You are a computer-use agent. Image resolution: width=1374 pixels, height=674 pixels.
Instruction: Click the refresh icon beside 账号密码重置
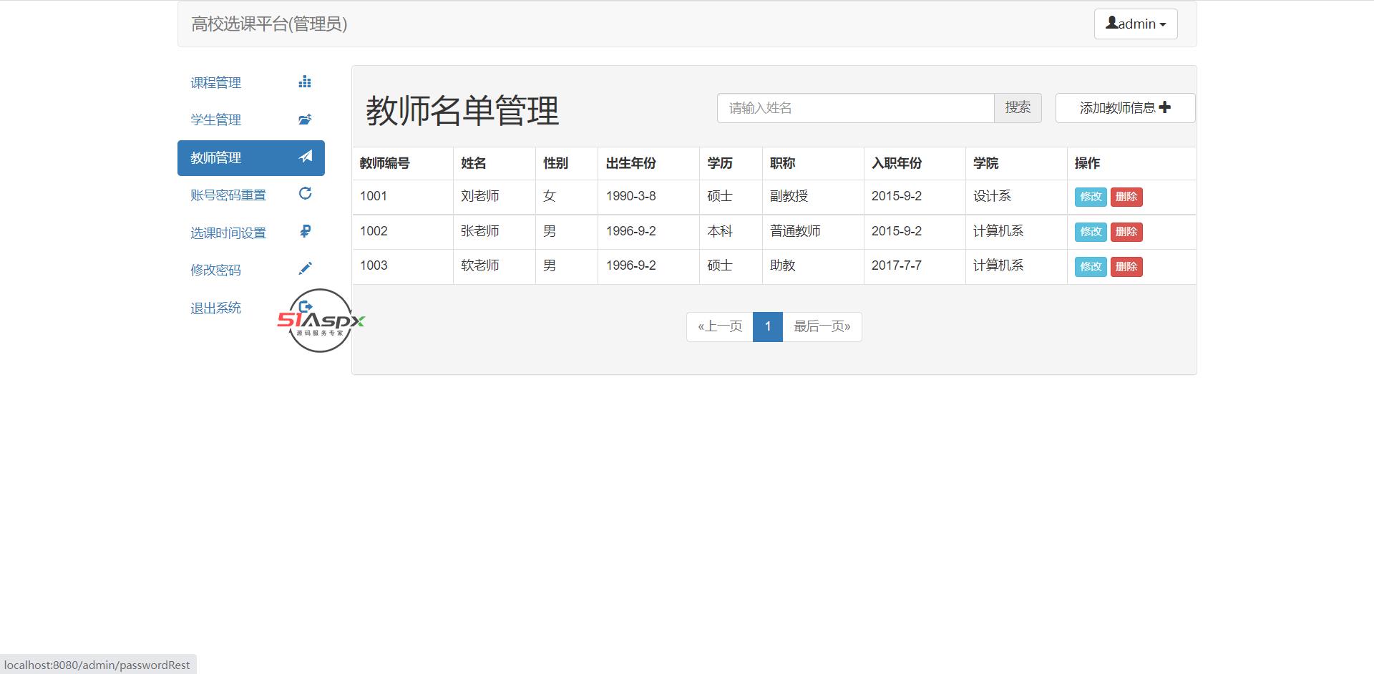[305, 193]
